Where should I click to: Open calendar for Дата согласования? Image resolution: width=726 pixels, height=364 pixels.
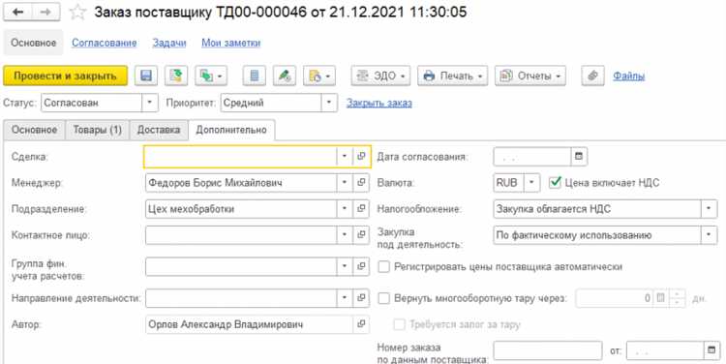click(x=579, y=157)
